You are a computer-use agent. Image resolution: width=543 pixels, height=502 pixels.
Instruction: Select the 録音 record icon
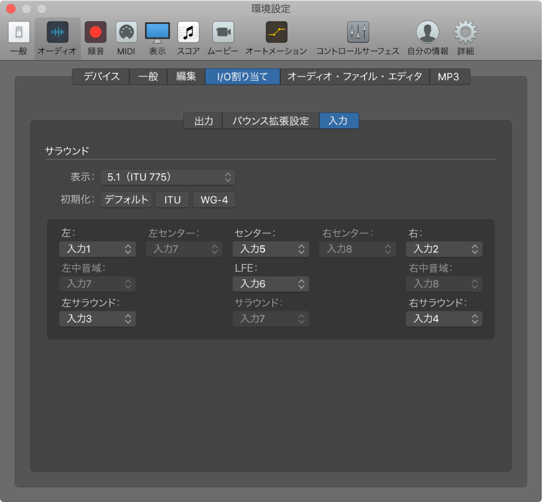96,32
